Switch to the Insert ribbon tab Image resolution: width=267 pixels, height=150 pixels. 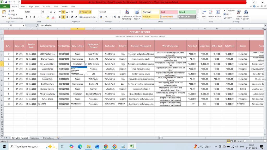[x=23, y=7]
